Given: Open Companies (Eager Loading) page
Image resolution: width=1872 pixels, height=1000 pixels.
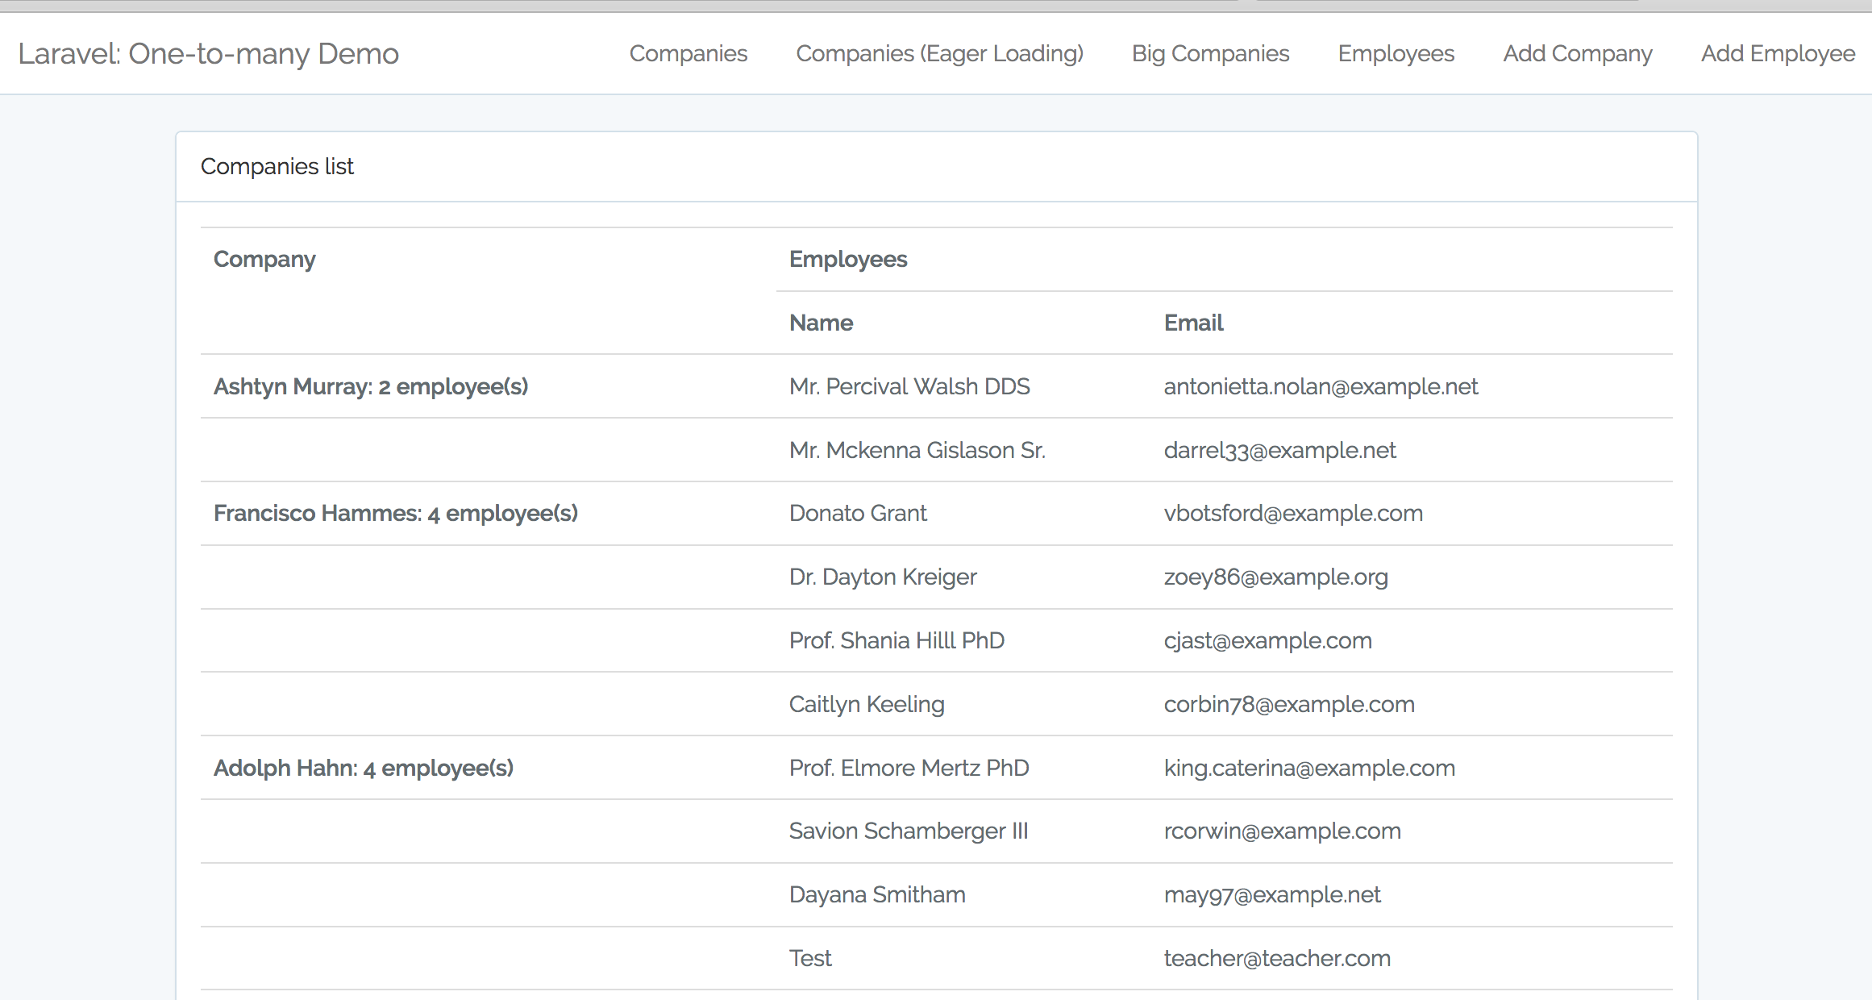Looking at the screenshot, I should pyautogui.click(x=939, y=53).
